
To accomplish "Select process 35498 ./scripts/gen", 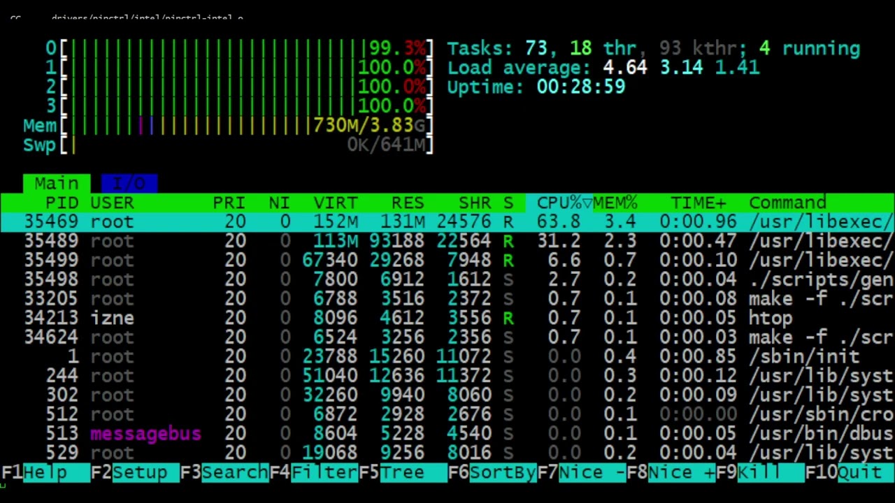I will [447, 279].
